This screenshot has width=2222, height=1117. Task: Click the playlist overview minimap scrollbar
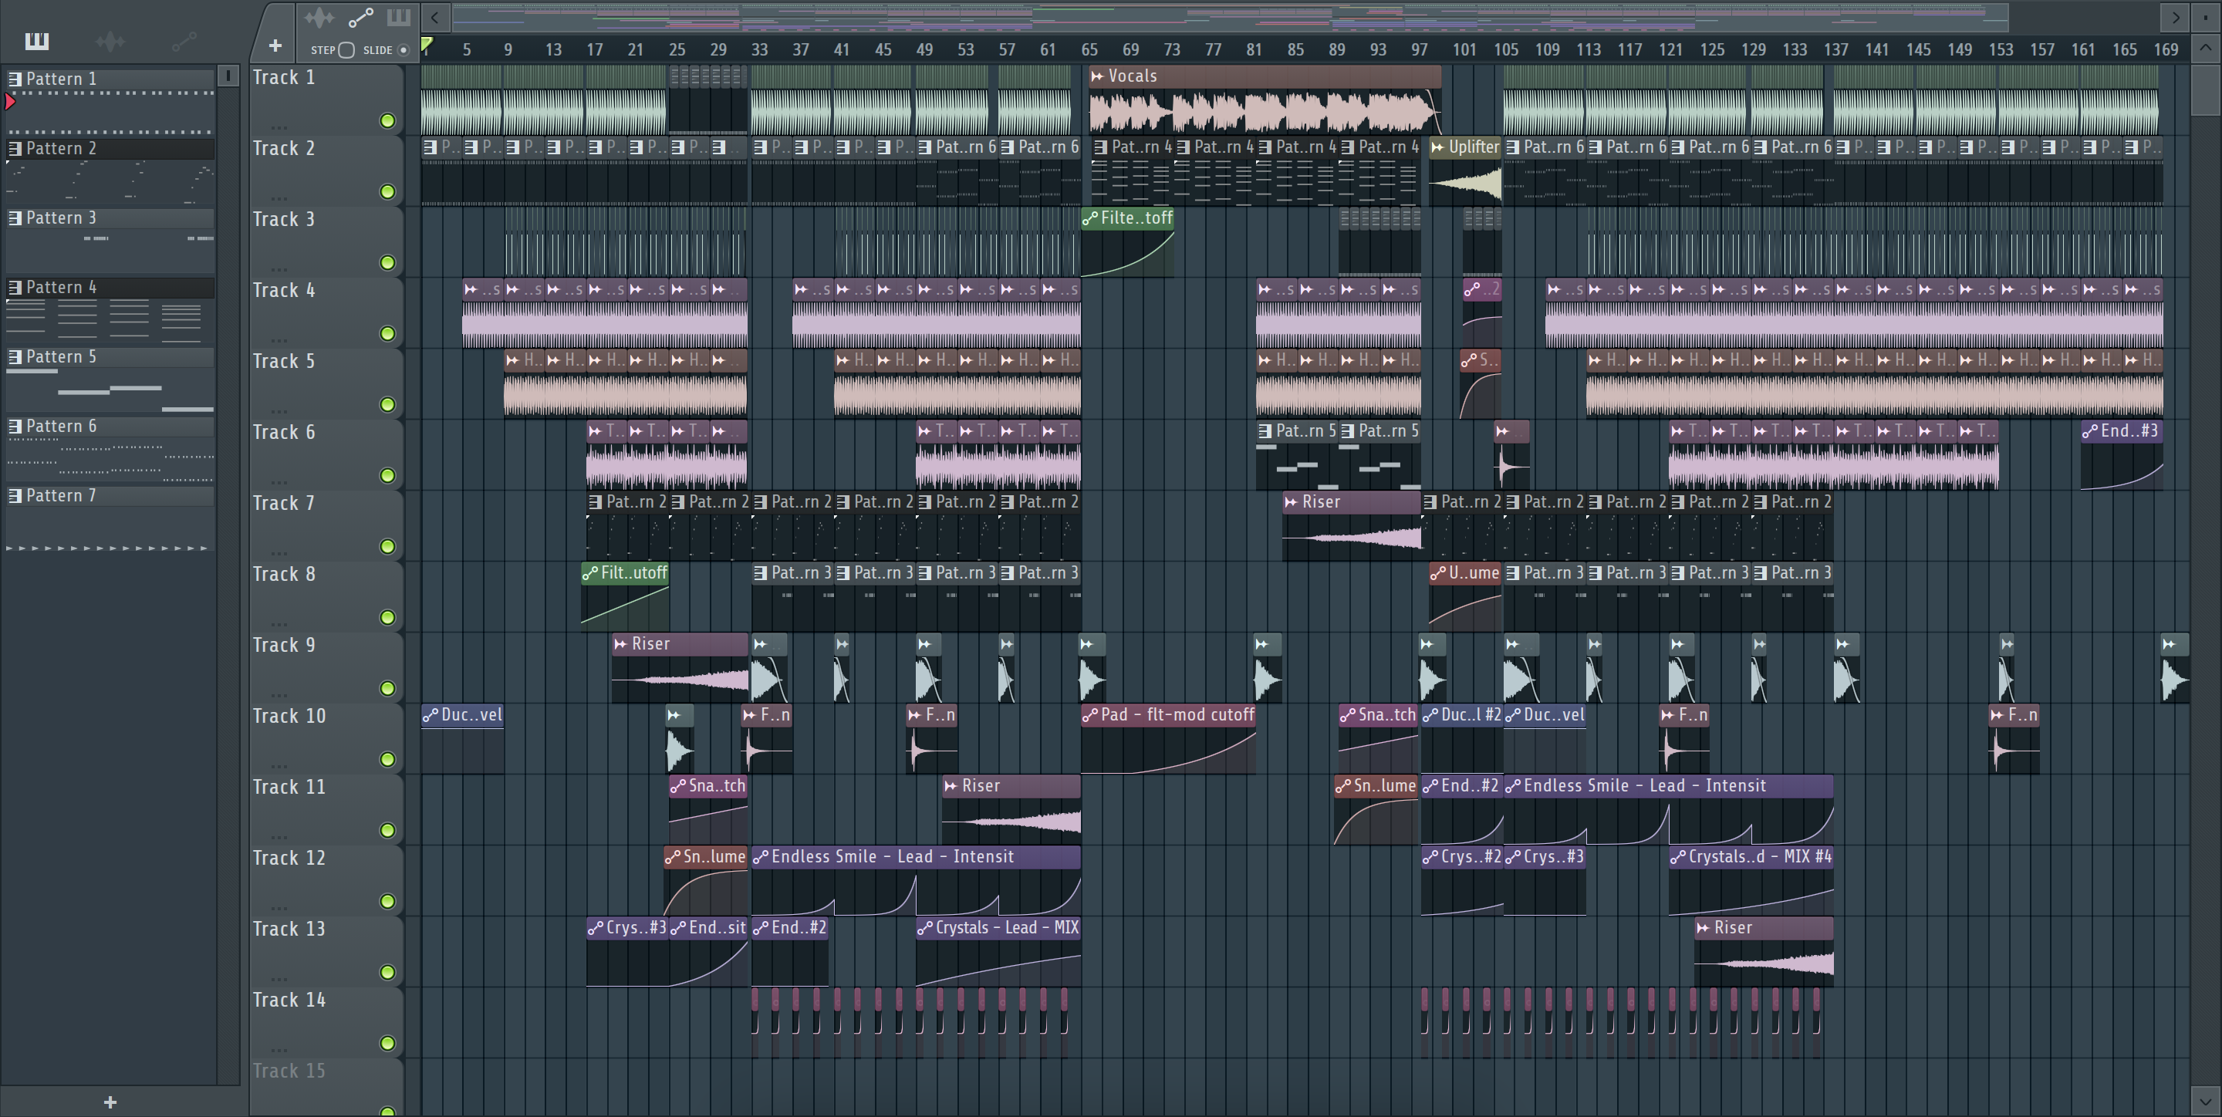tap(1229, 16)
